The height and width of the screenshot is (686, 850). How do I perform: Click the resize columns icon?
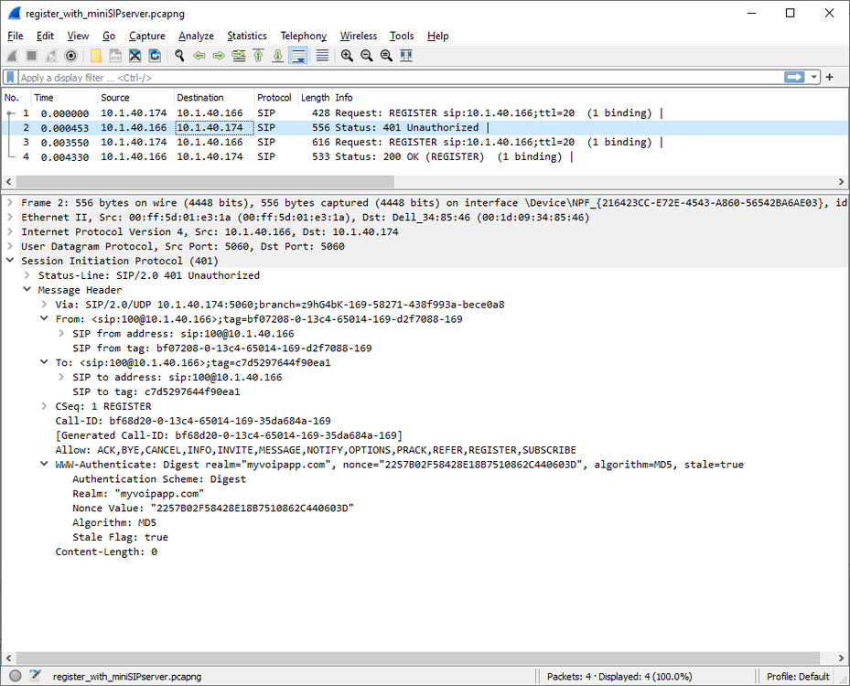click(406, 56)
